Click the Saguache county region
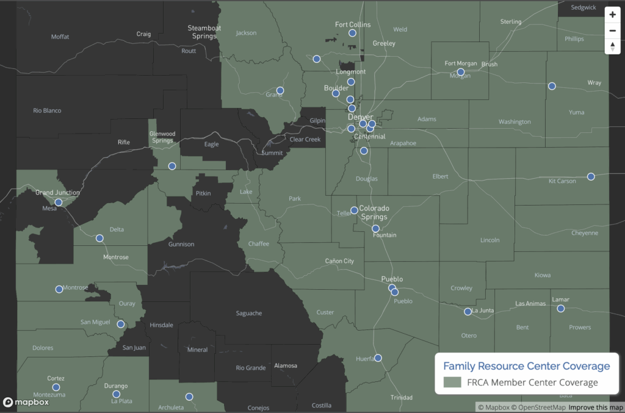Image resolution: width=625 pixels, height=413 pixels. point(248,313)
